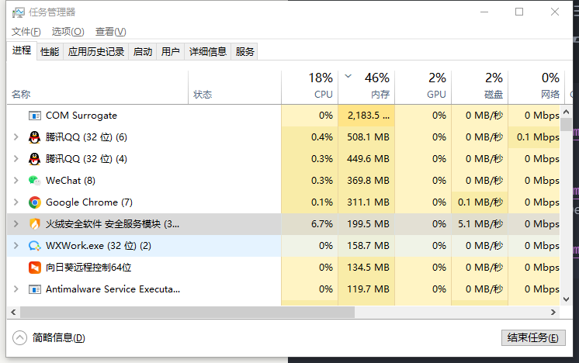Select the 向日葵远程控制64位 process name
Image resolution: width=579 pixels, height=363 pixels.
pos(88,268)
